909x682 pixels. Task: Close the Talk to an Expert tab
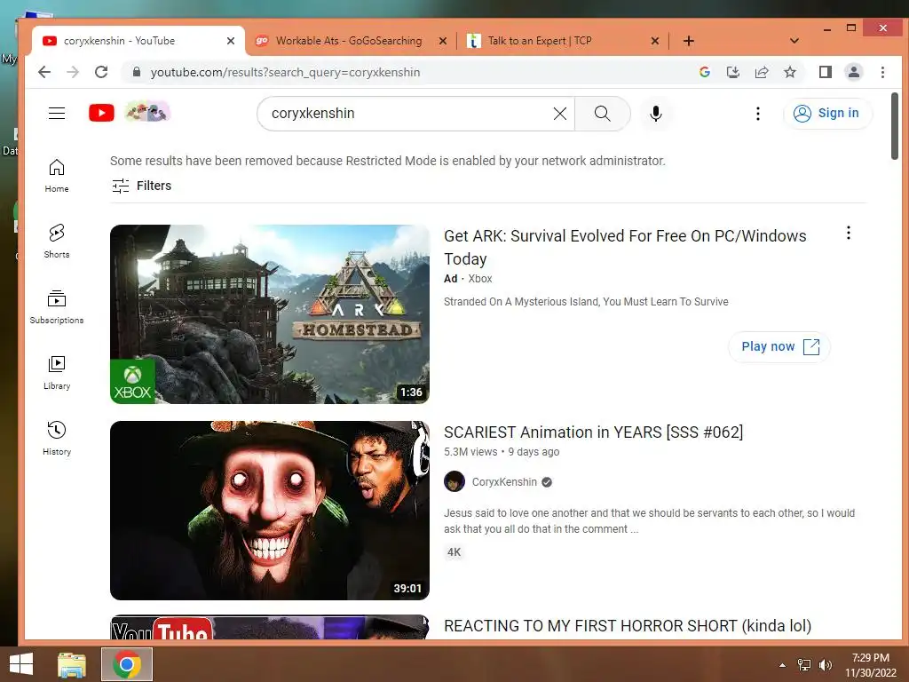click(x=654, y=41)
